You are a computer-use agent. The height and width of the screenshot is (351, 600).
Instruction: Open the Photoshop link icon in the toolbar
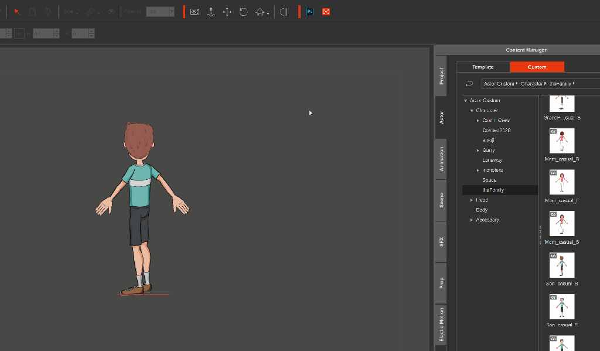click(309, 11)
